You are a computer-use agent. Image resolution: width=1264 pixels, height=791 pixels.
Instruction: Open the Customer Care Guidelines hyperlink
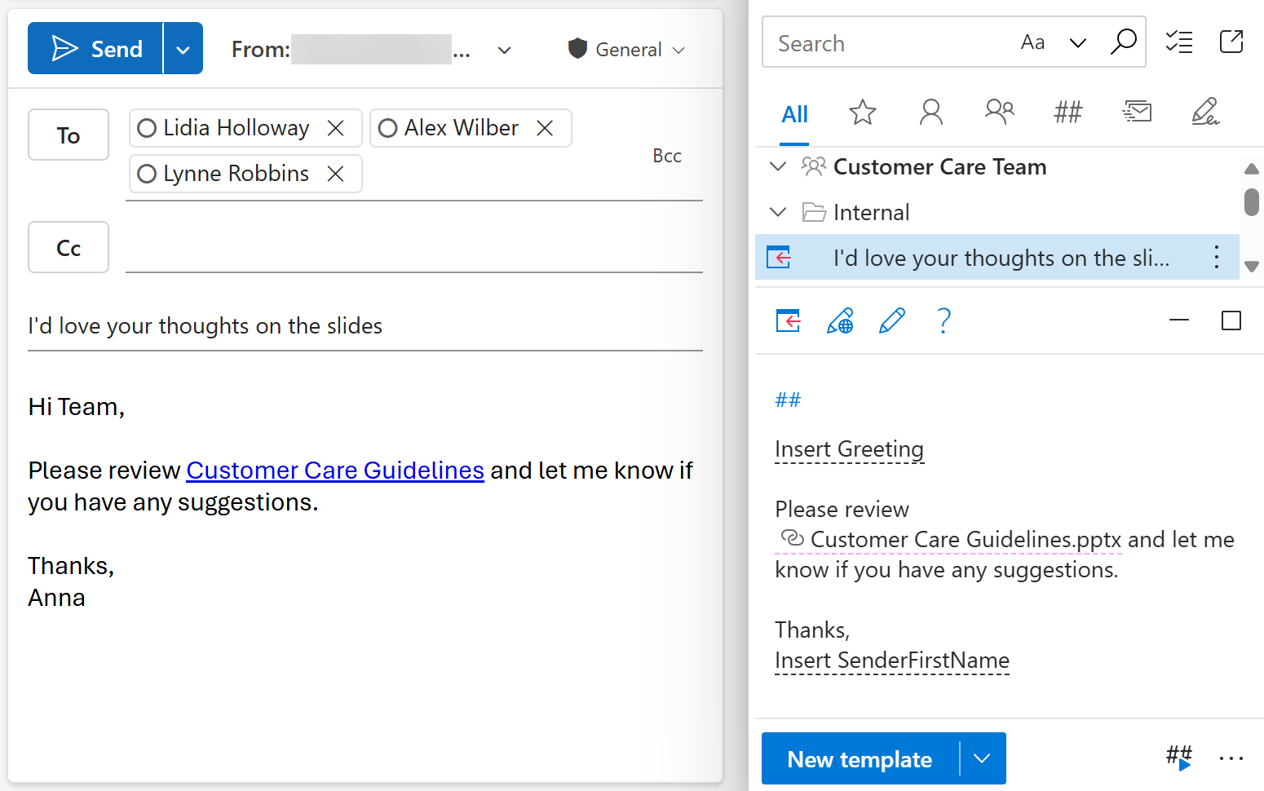[334, 470]
